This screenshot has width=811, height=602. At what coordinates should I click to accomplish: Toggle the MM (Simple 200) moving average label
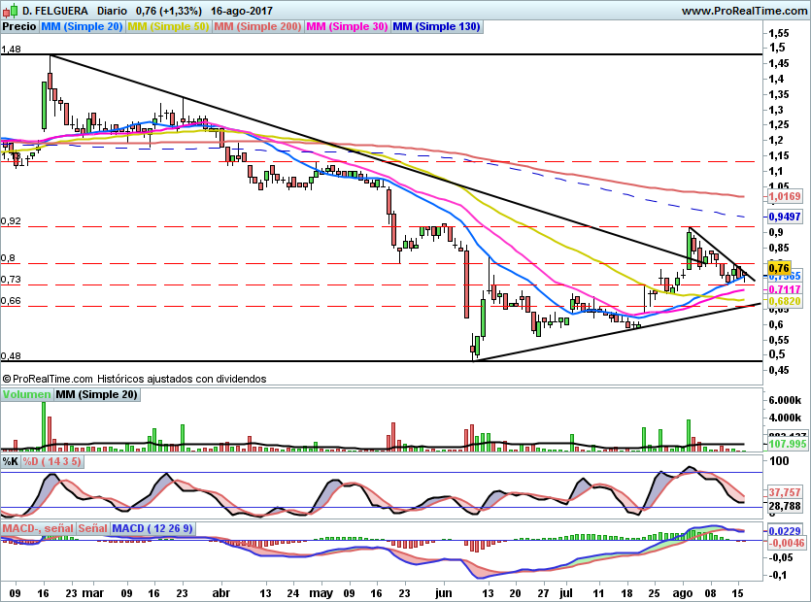[257, 27]
